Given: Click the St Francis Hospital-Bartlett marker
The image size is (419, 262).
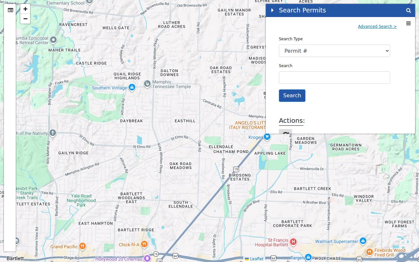Looking at the screenshot, I should (x=293, y=242).
